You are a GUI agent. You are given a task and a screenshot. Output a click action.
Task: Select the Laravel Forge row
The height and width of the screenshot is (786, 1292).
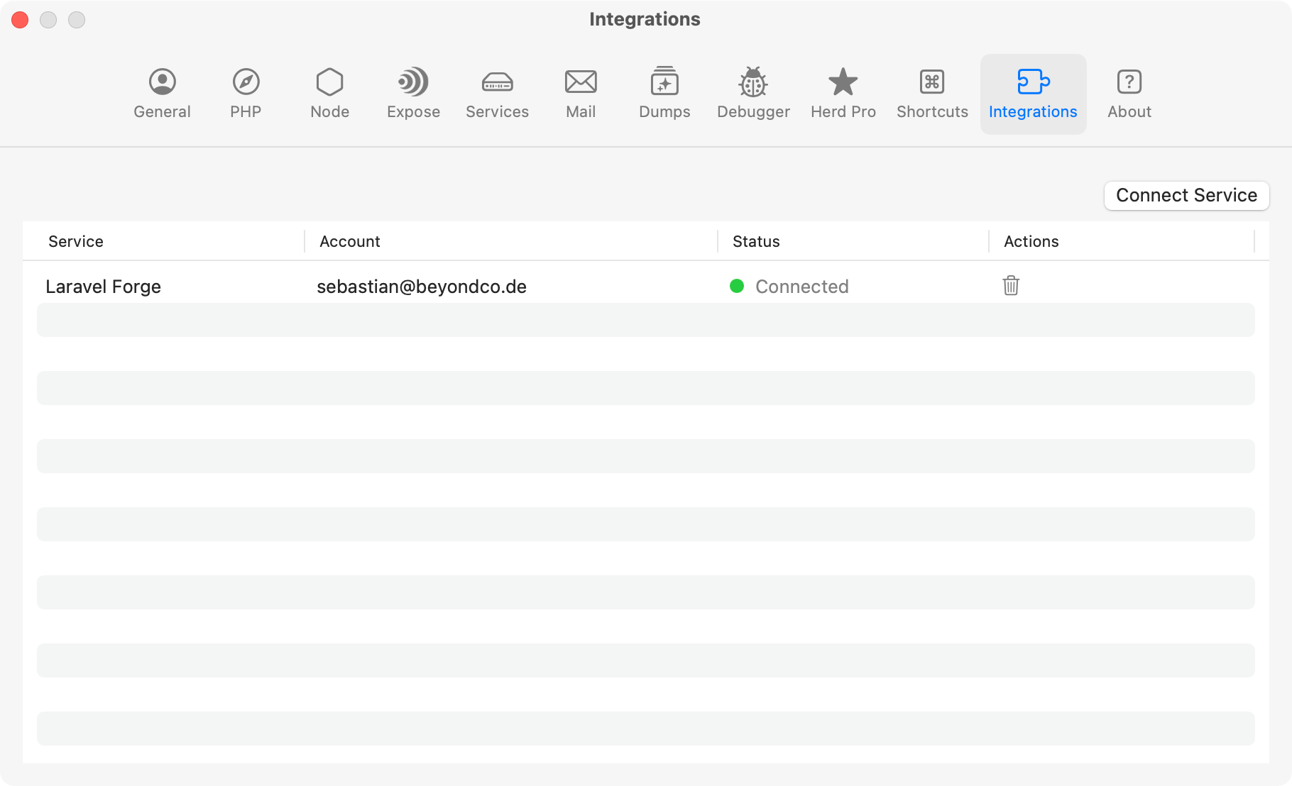104,287
